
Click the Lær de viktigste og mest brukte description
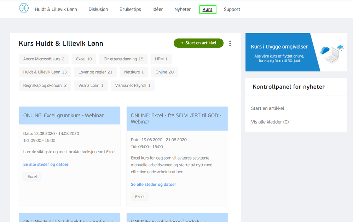point(69,152)
